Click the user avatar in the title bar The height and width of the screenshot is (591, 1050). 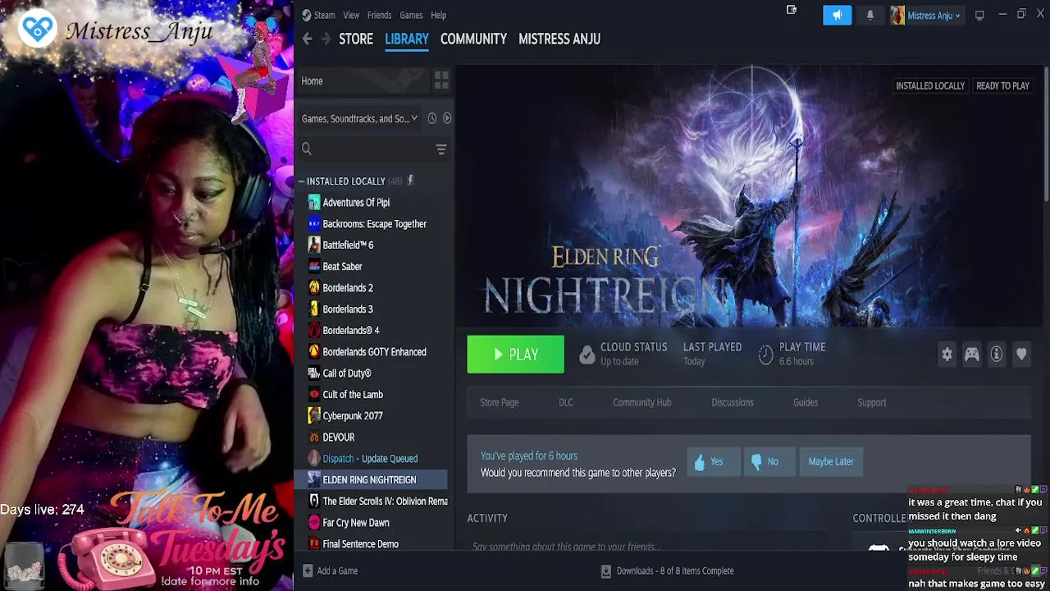(897, 16)
